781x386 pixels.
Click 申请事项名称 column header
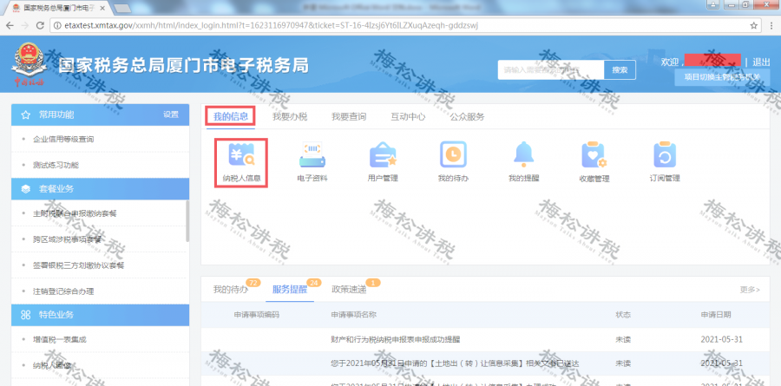354,315
